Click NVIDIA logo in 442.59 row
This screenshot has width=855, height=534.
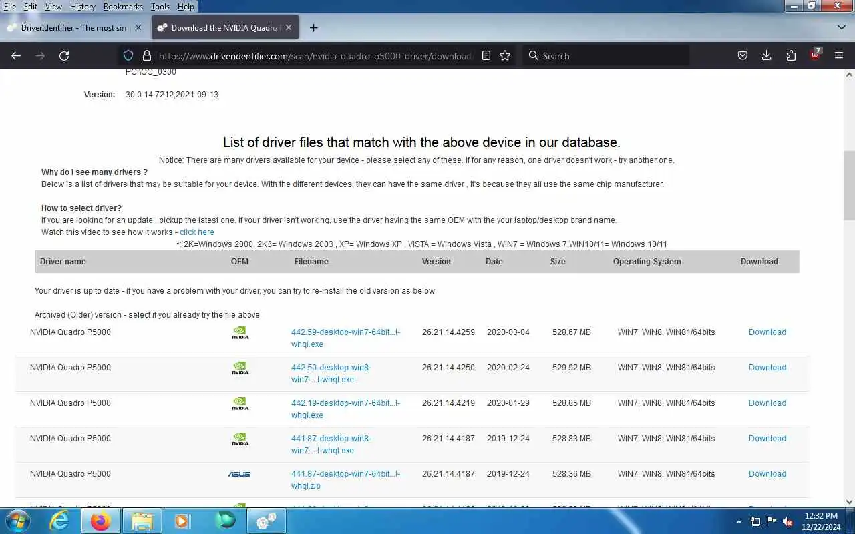click(x=240, y=332)
